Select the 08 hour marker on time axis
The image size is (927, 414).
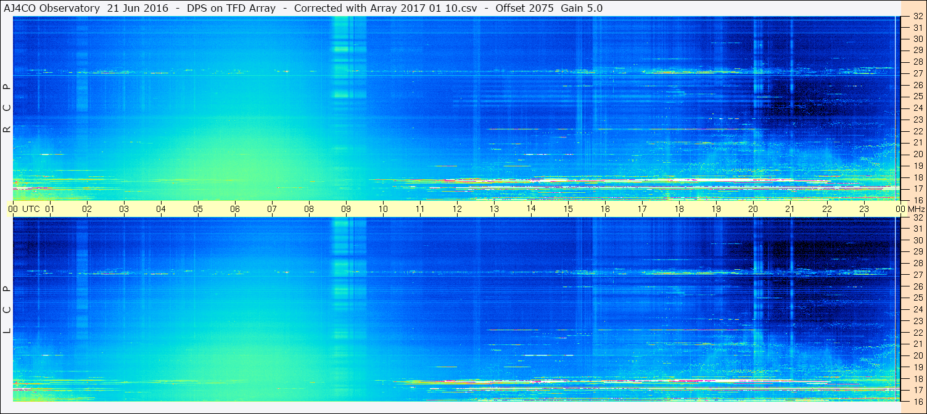click(309, 209)
